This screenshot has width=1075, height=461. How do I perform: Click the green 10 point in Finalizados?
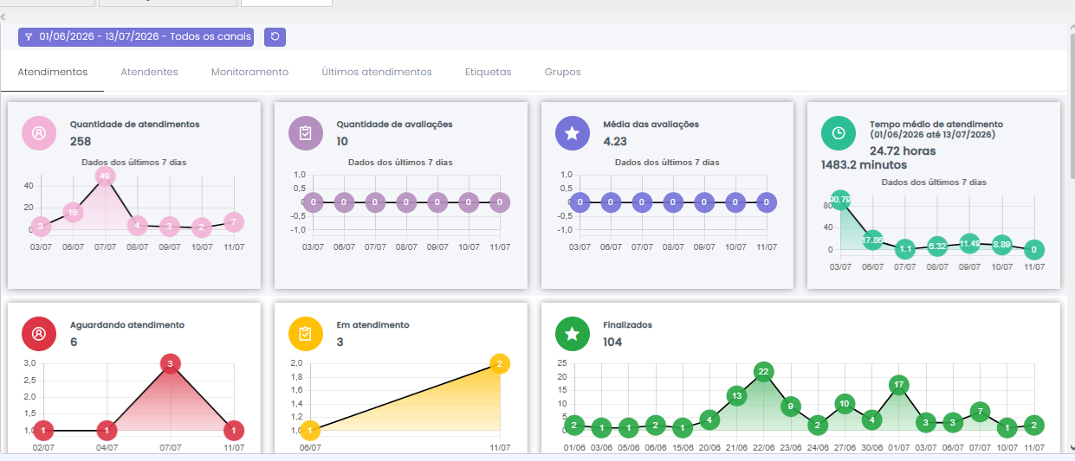tap(845, 403)
